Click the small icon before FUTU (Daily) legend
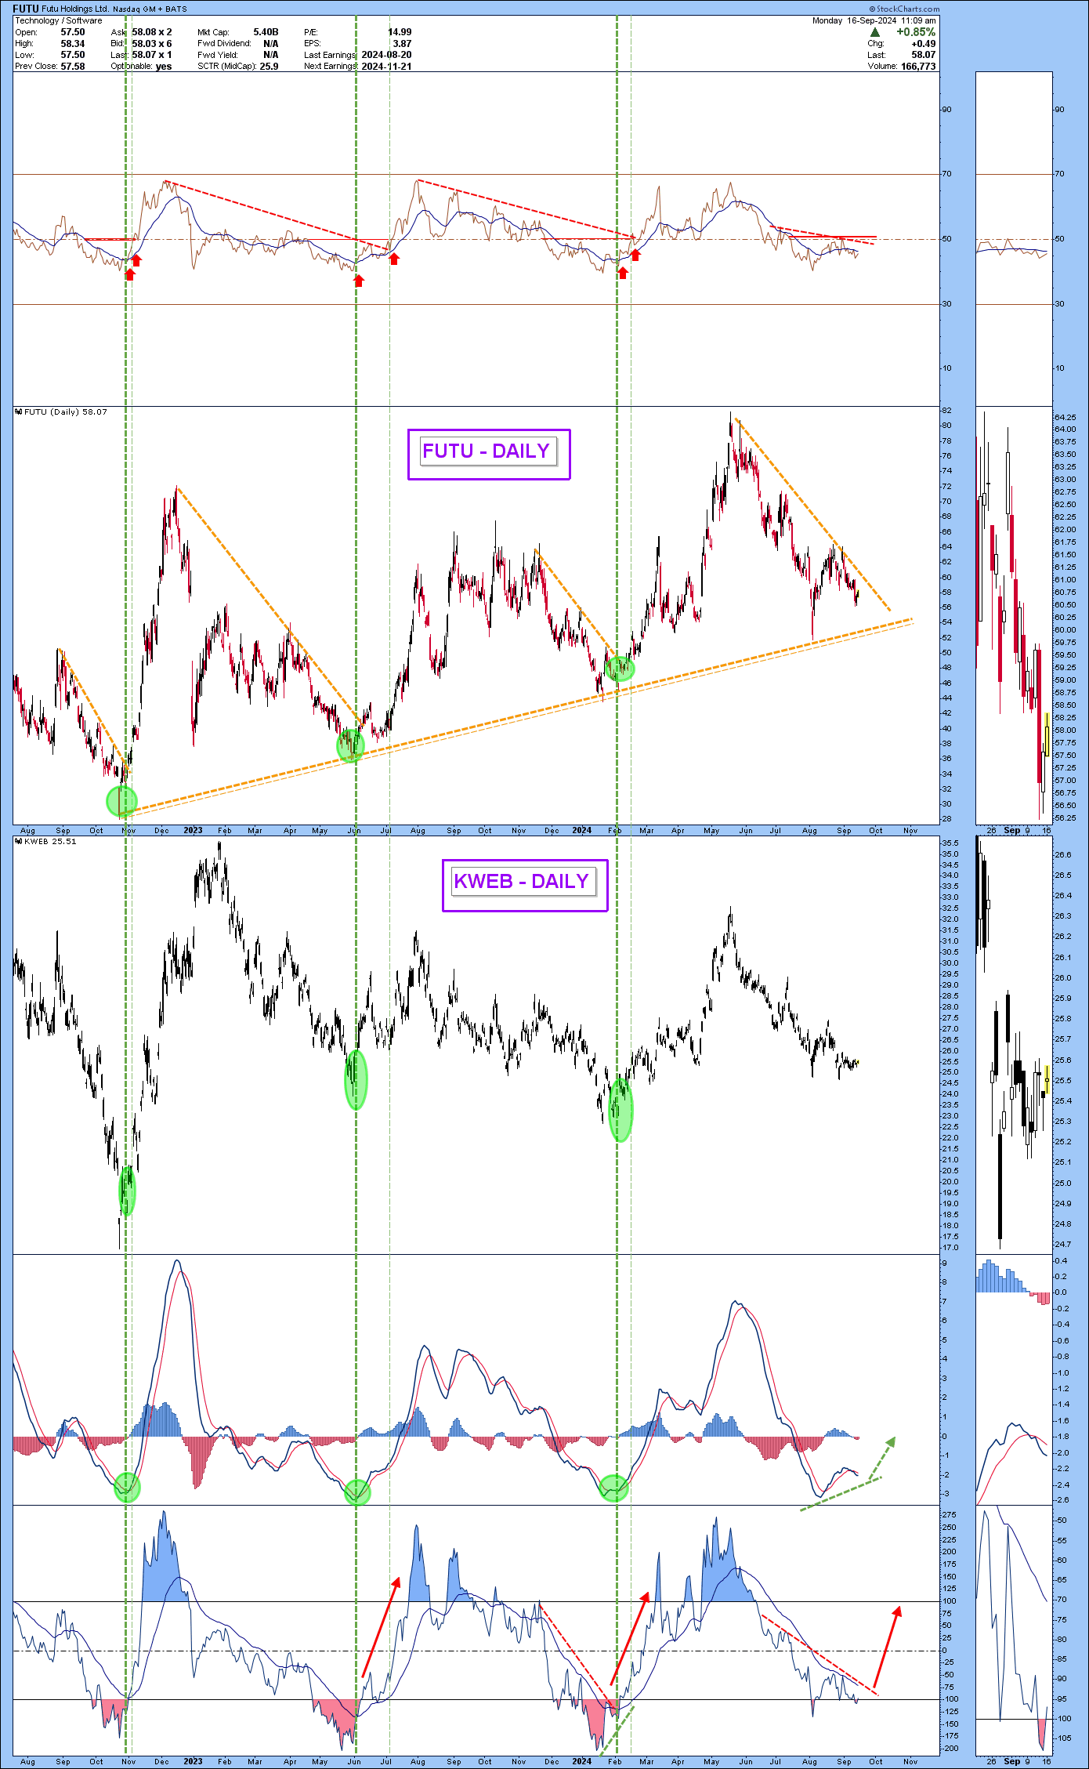Viewport: 1089px width, 1769px height. click(19, 411)
